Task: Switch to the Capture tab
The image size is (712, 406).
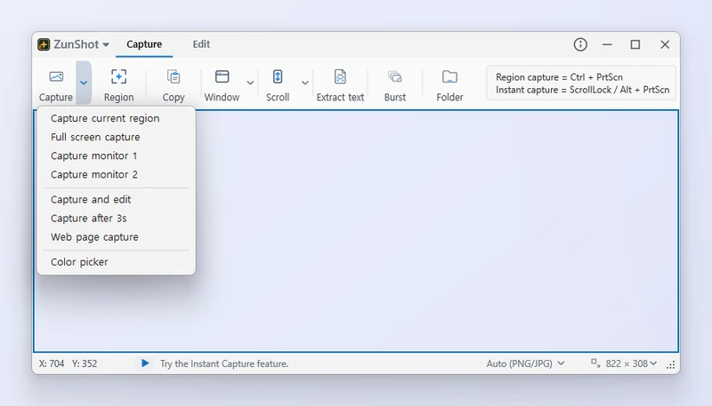Action: [x=144, y=44]
